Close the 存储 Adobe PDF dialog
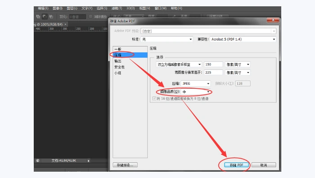 [x=273, y=20]
